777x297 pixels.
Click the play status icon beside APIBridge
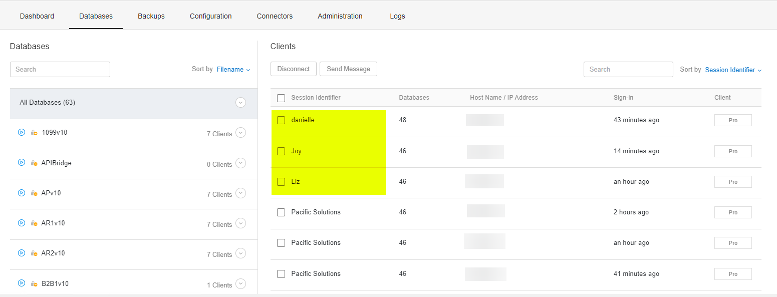22,162
